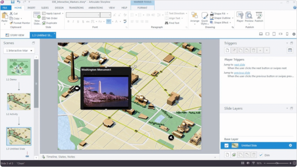Image resolution: width=297 pixels, height=167 pixels.
Task: Select the Format Painter tool
Action: (20, 23)
